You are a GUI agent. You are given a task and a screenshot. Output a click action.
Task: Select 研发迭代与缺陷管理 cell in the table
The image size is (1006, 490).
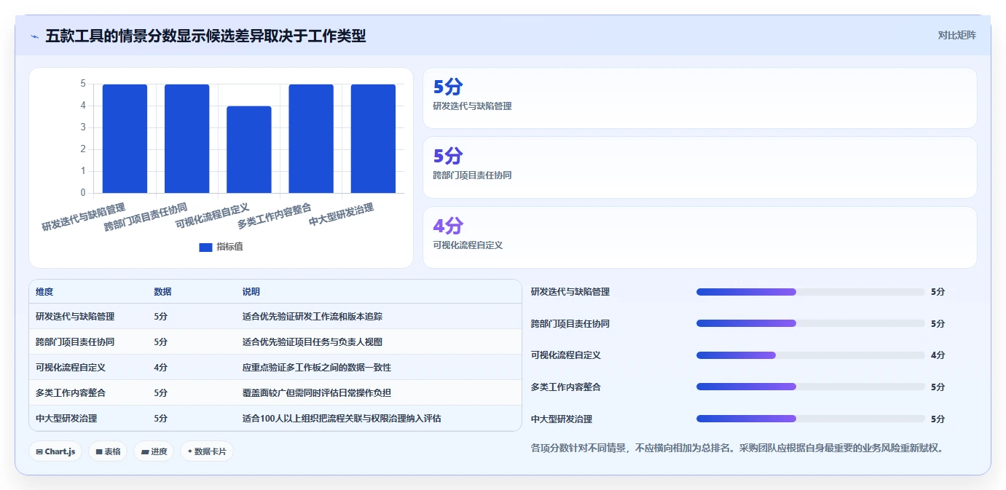pyautogui.click(x=75, y=317)
